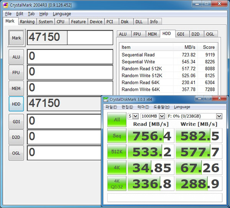Viewport: 230px width, 208px height.
Task: Select the Random Read 512K row
Action: pyautogui.click(x=168, y=69)
